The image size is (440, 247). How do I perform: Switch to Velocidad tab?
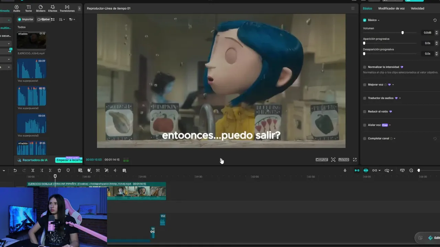(x=417, y=8)
